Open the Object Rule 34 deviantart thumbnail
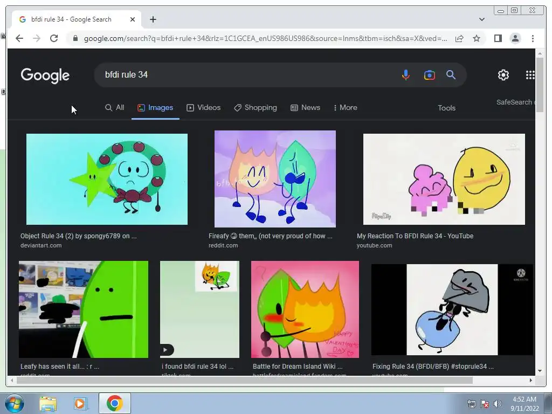552x414 pixels. 107,179
